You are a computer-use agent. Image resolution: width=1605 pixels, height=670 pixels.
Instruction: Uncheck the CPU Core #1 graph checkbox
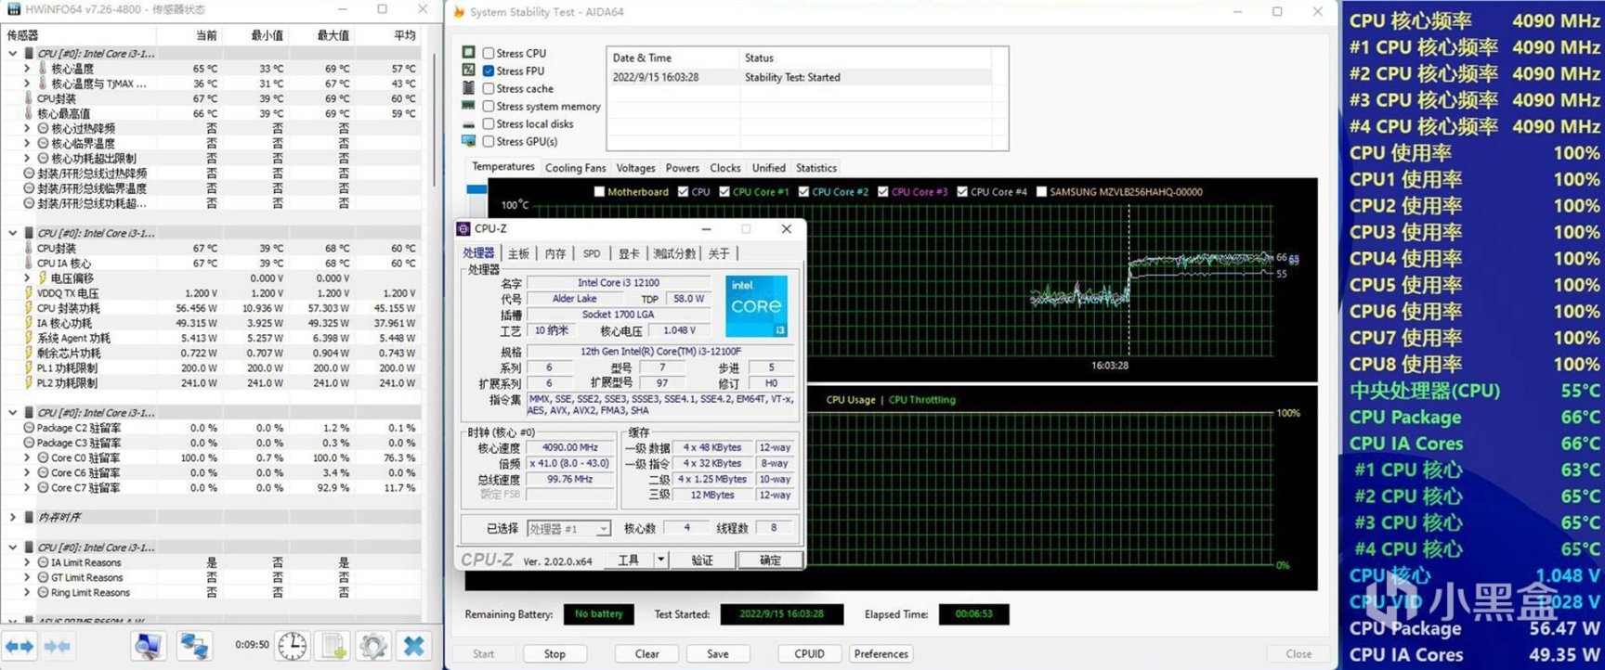(x=724, y=192)
